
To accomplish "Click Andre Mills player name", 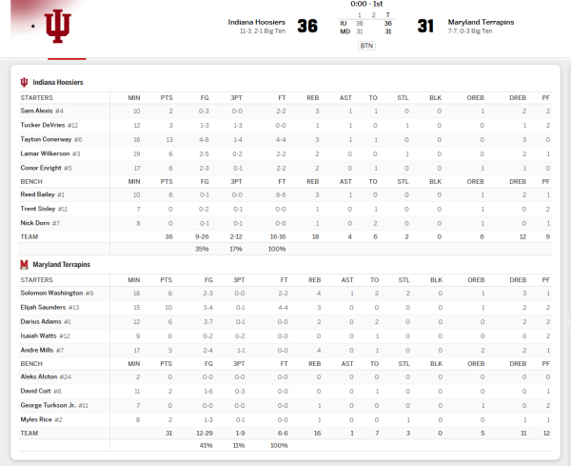I will coord(36,350).
